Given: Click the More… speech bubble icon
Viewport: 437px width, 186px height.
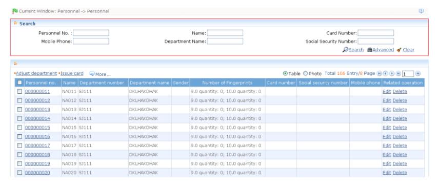Looking at the screenshot, I should coord(92,74).
